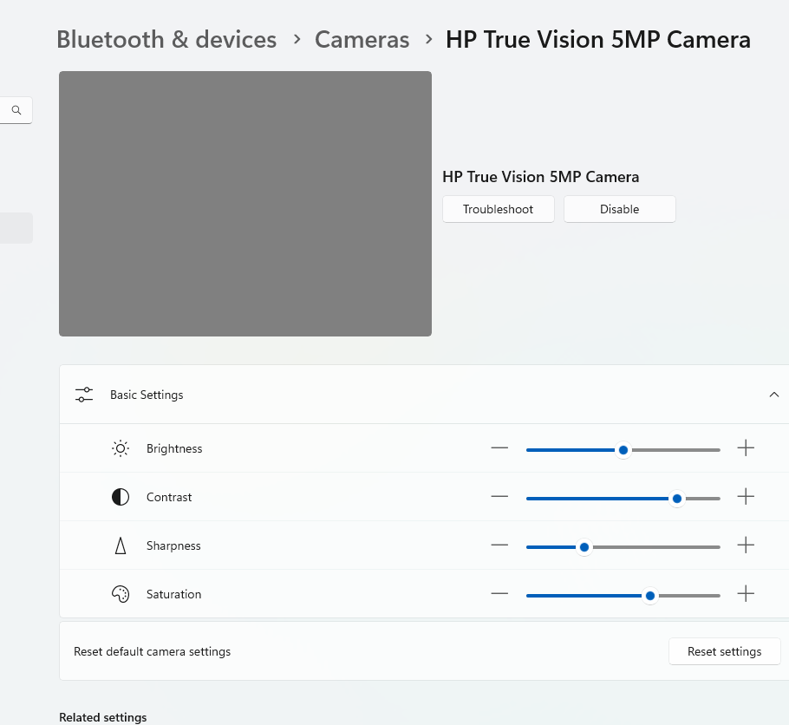Click the Saturation palette icon
Viewport: 789px width, 725px height.
coord(121,594)
